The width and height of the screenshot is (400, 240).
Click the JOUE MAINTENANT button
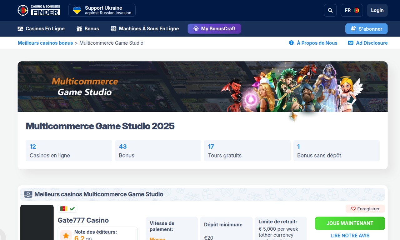coord(350,223)
